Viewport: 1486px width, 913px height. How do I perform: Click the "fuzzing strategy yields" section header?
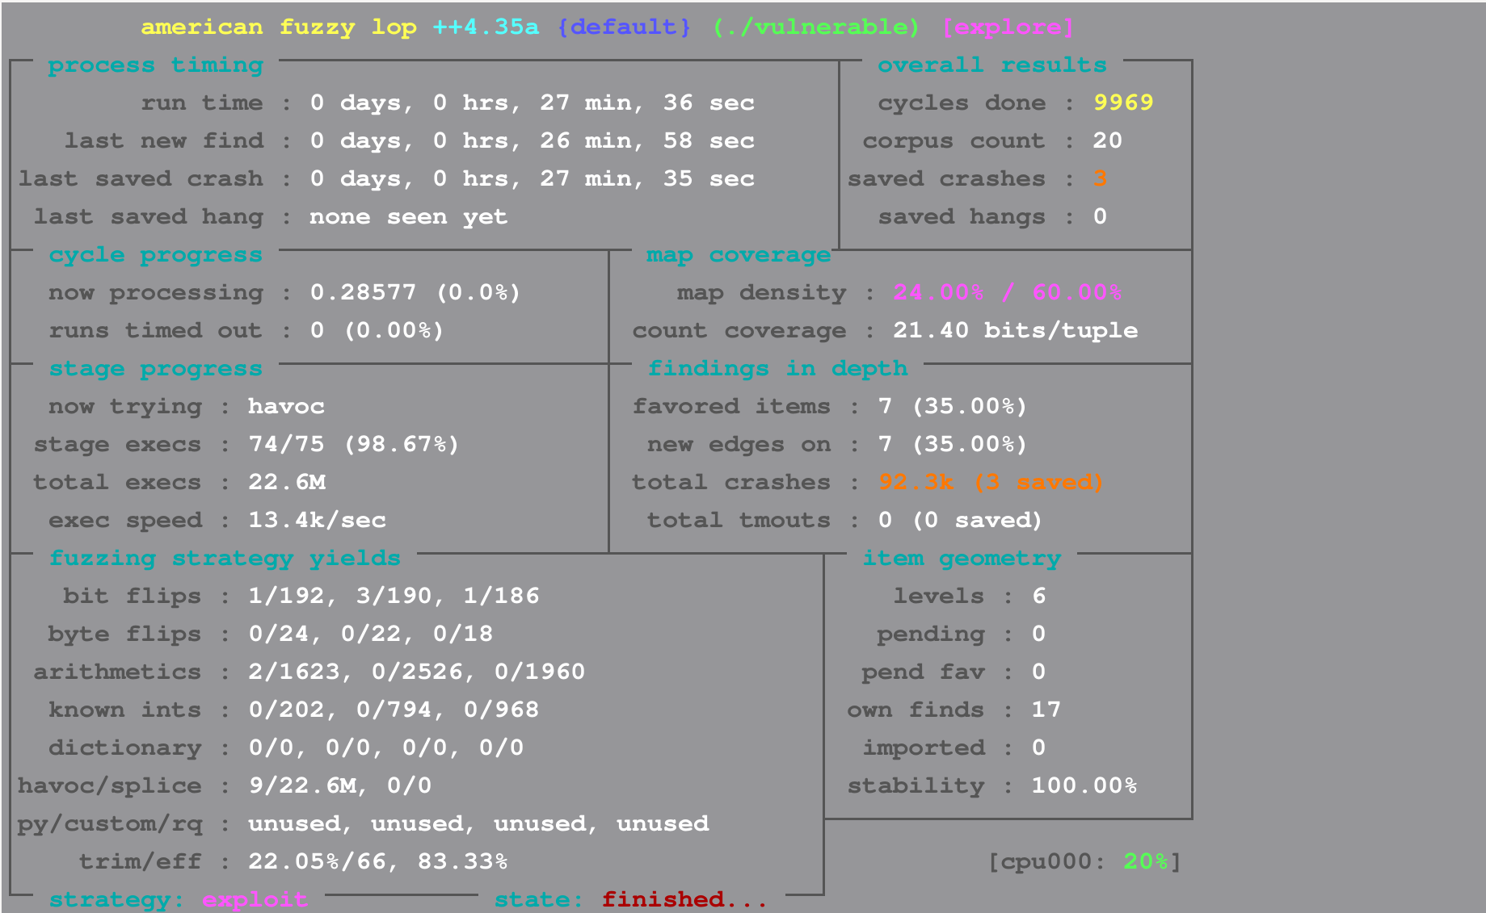coord(225,559)
